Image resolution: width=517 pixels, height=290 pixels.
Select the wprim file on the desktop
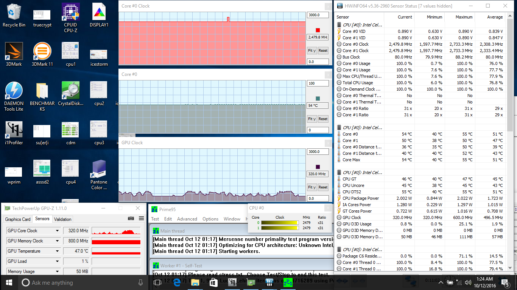14,175
